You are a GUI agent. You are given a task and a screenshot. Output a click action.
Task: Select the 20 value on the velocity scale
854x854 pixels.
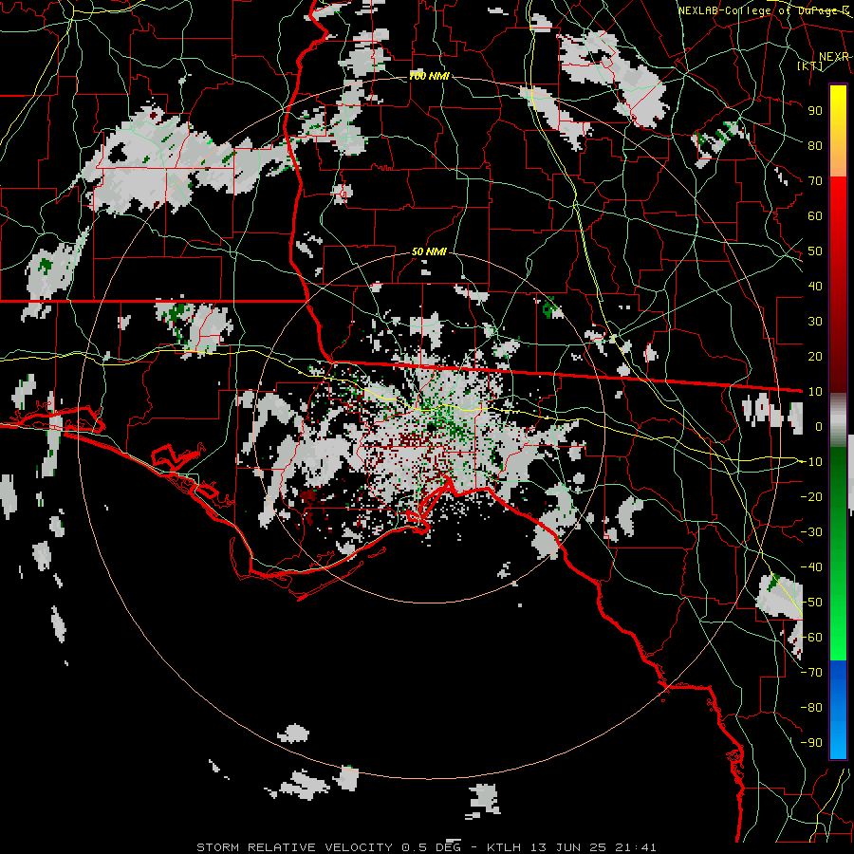coord(815,356)
